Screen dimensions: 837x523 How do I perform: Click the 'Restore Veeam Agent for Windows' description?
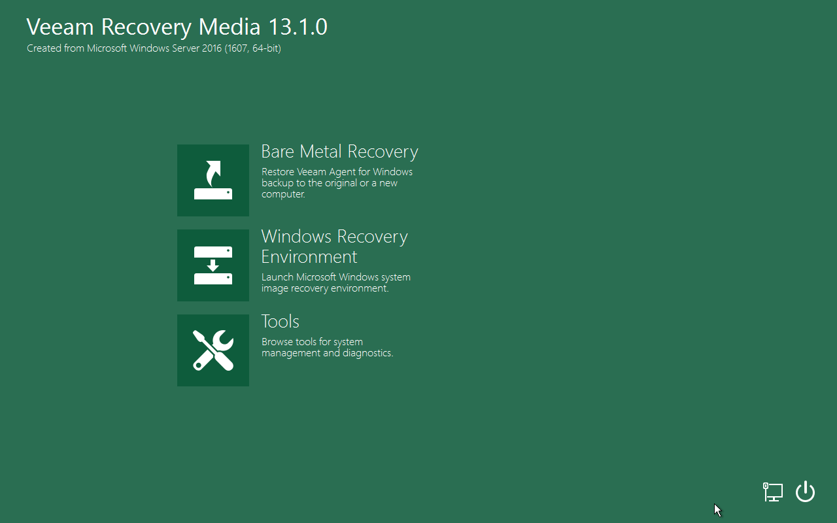tap(337, 183)
